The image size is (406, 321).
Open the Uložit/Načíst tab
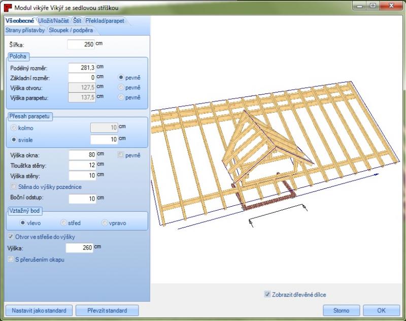(54, 21)
